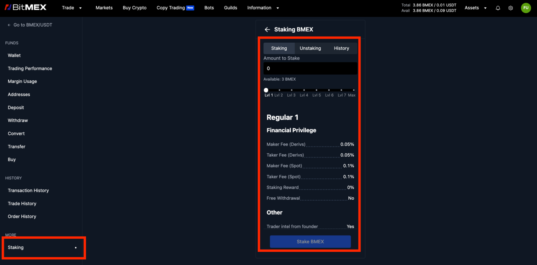Open Withdraw in the sidebar

18,121
